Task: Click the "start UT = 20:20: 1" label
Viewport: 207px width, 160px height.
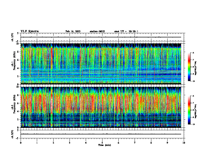Action: 126,31
